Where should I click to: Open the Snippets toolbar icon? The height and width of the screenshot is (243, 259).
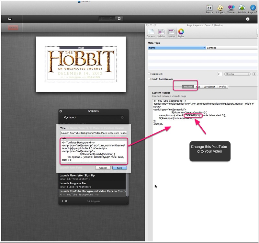pyautogui.click(x=220, y=9)
